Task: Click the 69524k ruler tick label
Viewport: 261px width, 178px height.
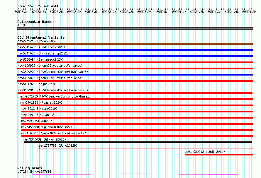Action: pyautogui.click(x=162, y=12)
